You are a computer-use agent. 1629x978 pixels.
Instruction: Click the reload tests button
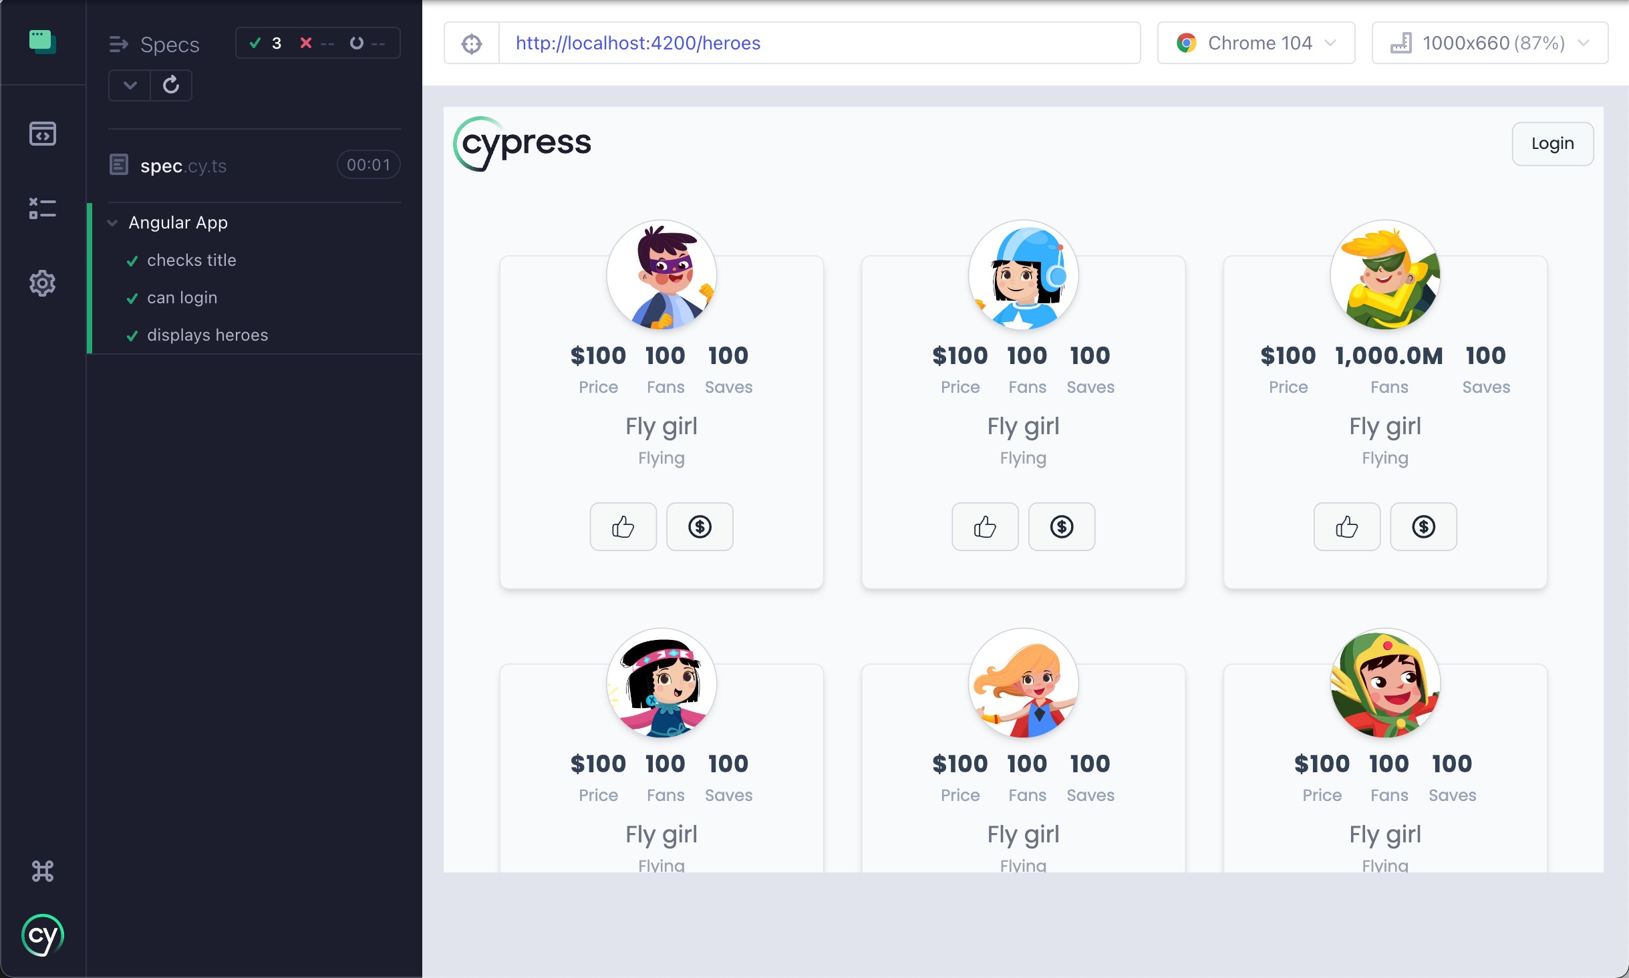pos(169,84)
